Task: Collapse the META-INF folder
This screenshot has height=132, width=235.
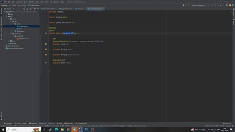Action: click(13, 36)
